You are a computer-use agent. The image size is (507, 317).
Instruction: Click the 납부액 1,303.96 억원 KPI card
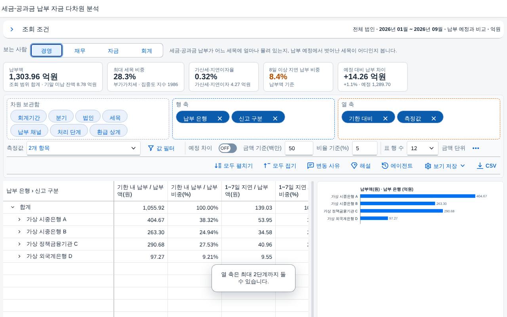(53, 77)
